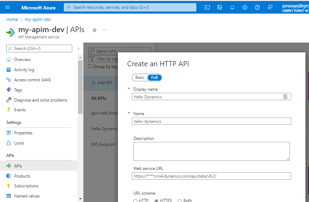Click the favorite star next to APIs
Viewport: 309px width, 202px height.
click(94, 30)
